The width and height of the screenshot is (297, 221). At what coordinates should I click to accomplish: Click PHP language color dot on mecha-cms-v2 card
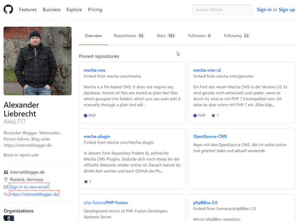point(195,115)
